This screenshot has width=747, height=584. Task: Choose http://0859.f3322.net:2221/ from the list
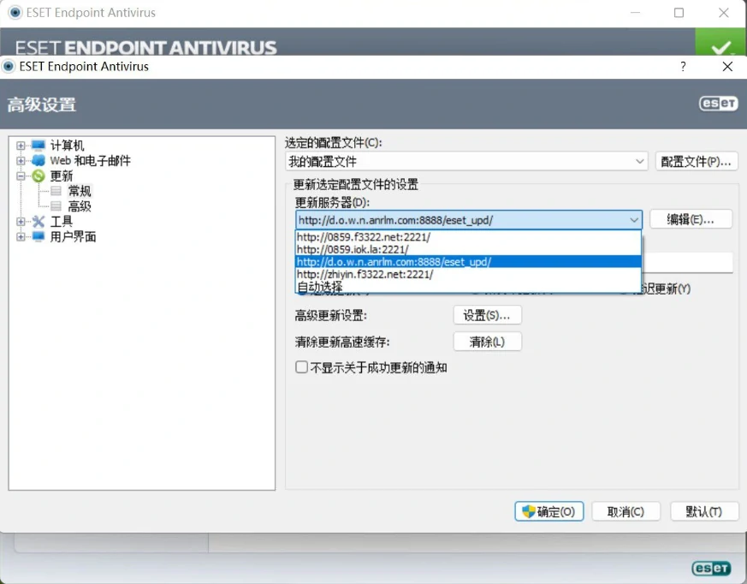(364, 237)
